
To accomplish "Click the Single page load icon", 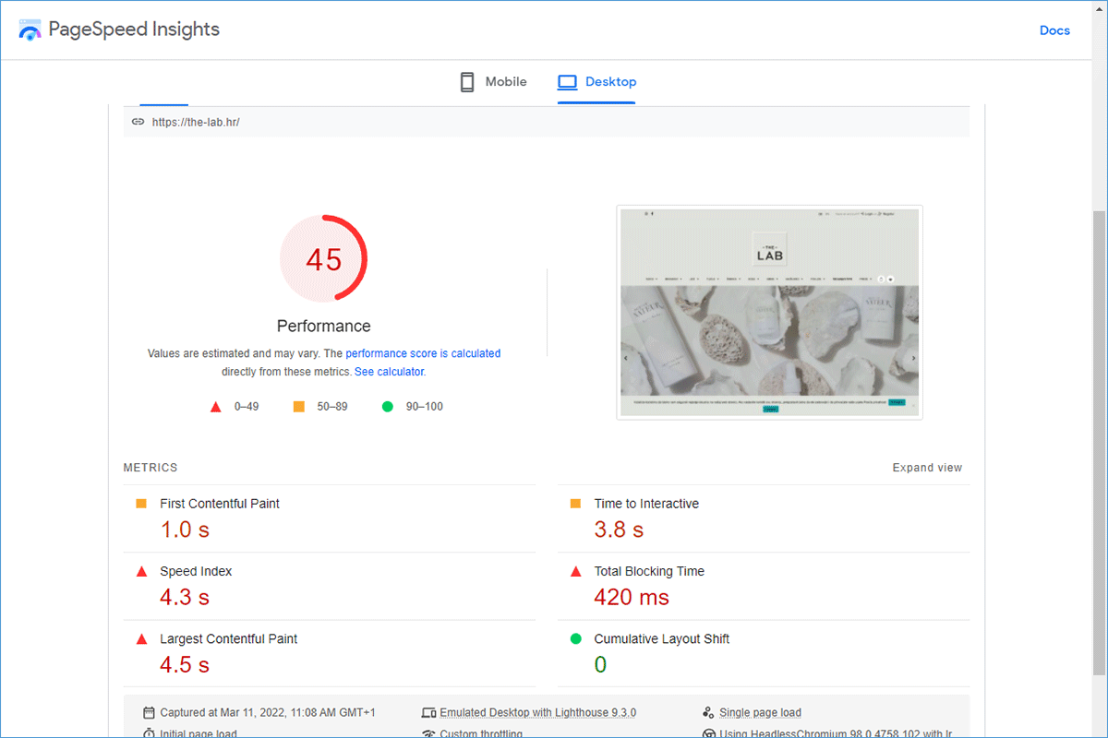I will (x=708, y=713).
